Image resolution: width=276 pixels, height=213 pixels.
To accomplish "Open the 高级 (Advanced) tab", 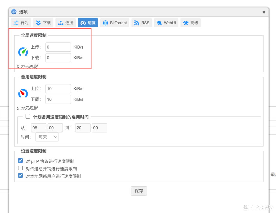I will (191, 23).
